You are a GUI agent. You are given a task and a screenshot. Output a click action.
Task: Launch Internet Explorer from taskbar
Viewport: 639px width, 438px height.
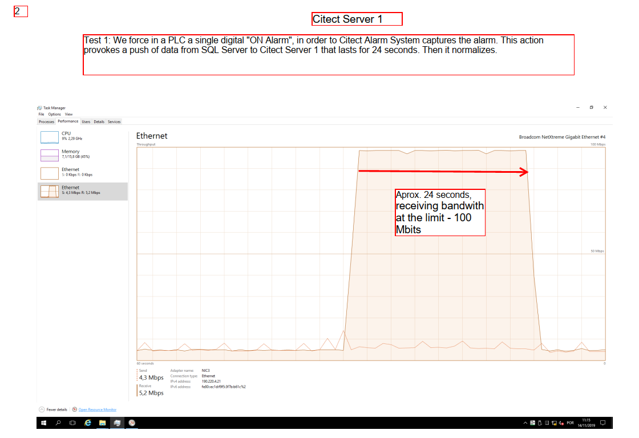[88, 423]
